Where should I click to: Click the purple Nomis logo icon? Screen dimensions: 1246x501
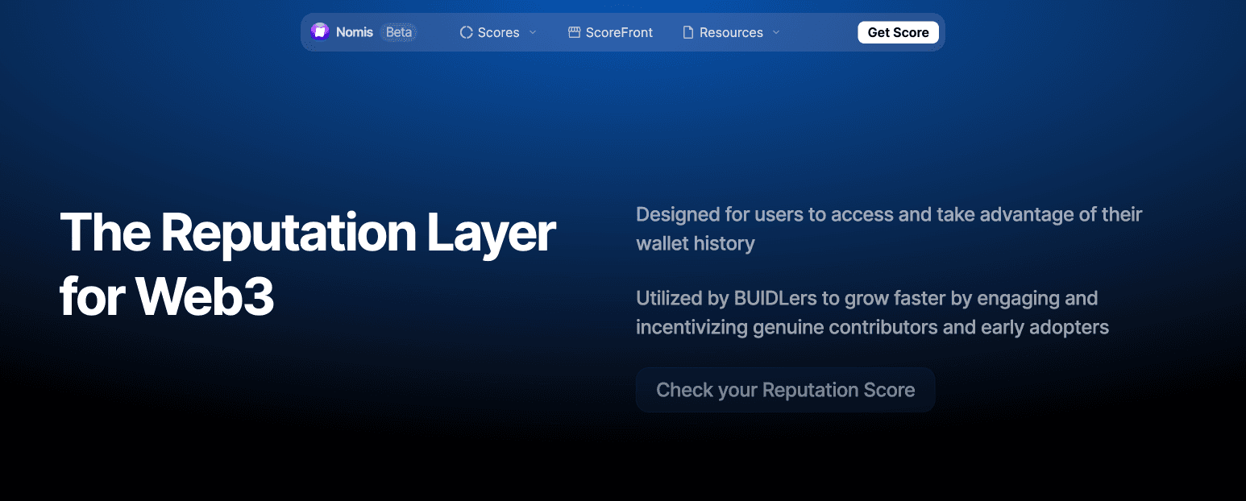[x=320, y=32]
